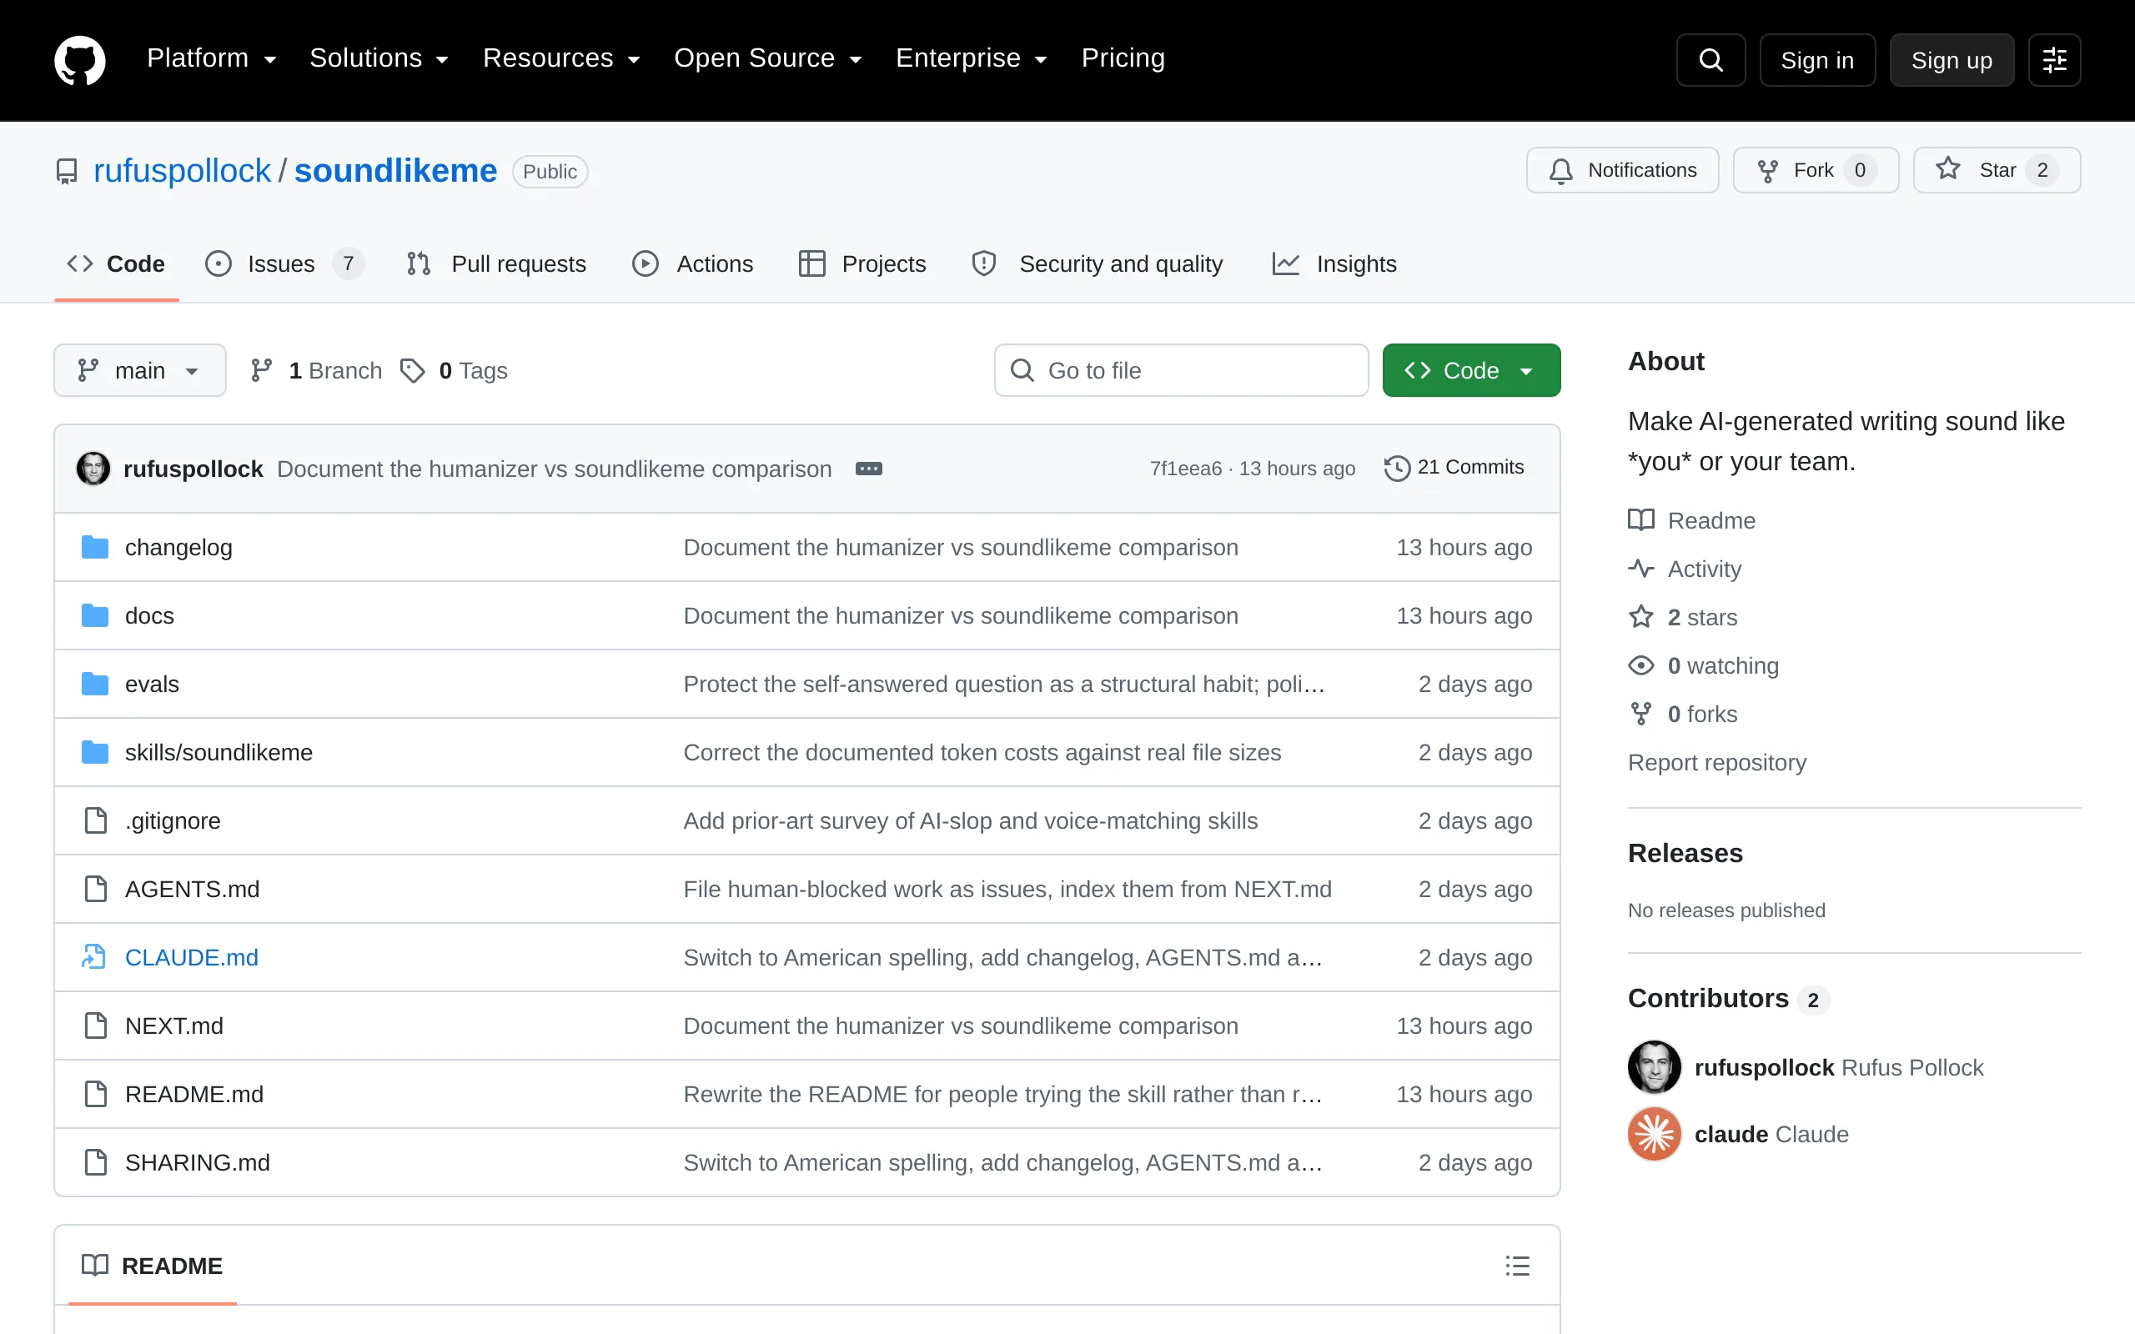
Task: Star the soundlikeme repository
Action: point(1997,170)
